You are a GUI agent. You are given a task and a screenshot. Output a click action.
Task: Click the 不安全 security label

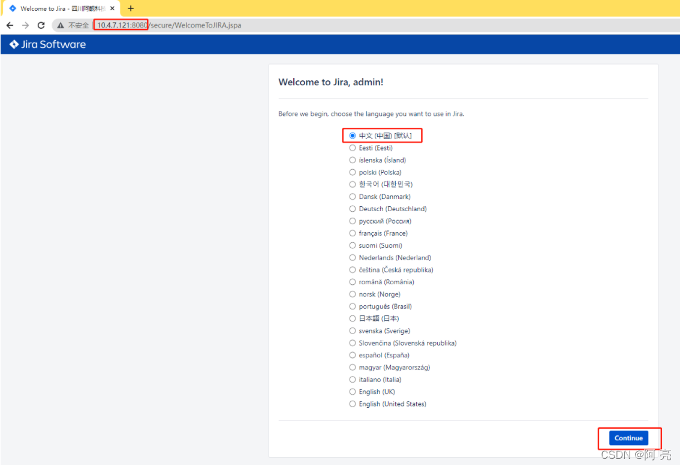(x=79, y=25)
